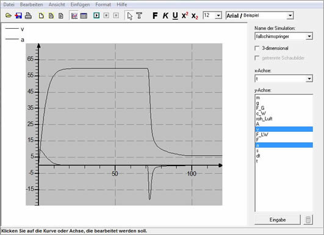
Task: Open the Arial font dropdown
Action: (290, 15)
